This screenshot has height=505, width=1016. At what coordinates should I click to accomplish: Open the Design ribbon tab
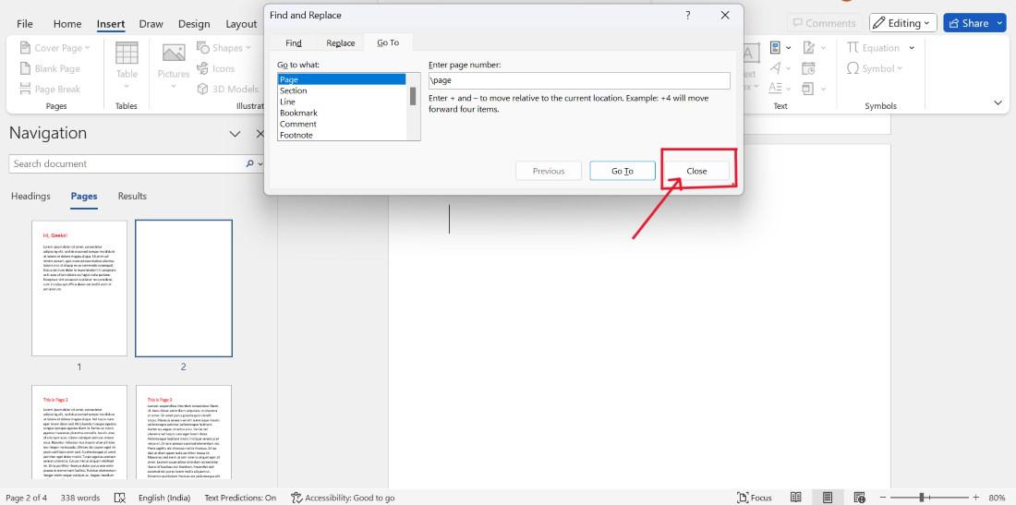tap(194, 24)
